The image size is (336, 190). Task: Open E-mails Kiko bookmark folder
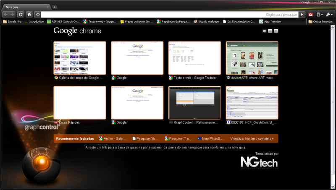[12, 21]
